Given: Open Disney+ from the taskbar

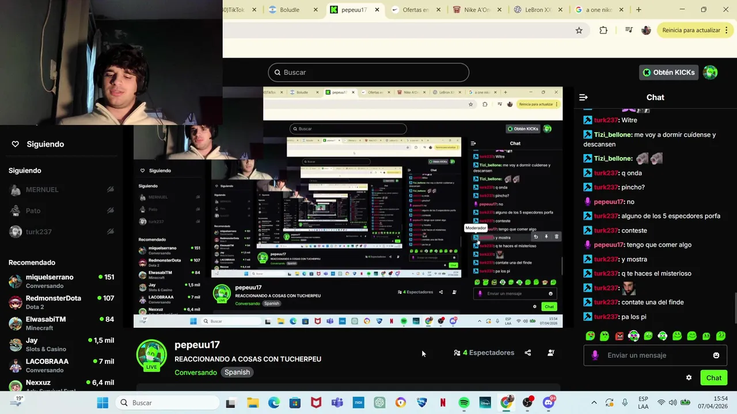Looking at the screenshot, I should coord(485,403).
